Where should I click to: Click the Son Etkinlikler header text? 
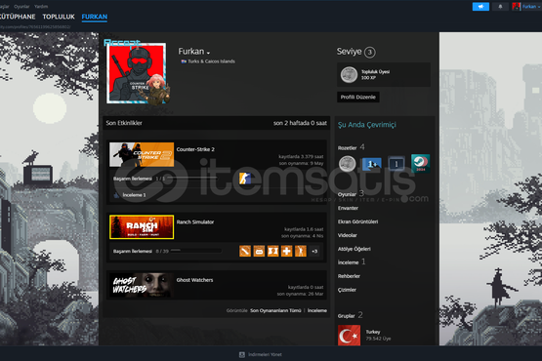(x=124, y=123)
